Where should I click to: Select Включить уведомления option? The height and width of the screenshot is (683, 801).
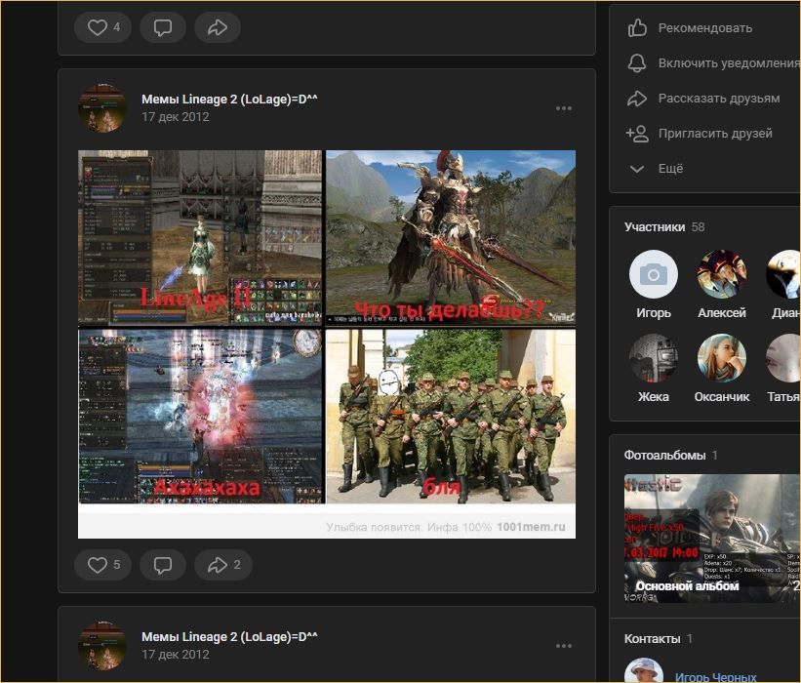pos(730,62)
